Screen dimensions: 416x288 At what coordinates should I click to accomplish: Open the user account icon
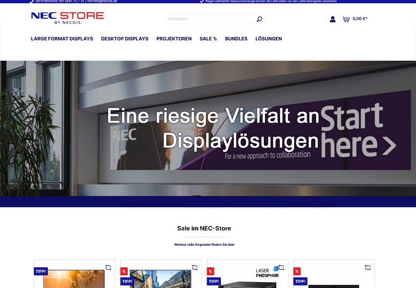(333, 19)
